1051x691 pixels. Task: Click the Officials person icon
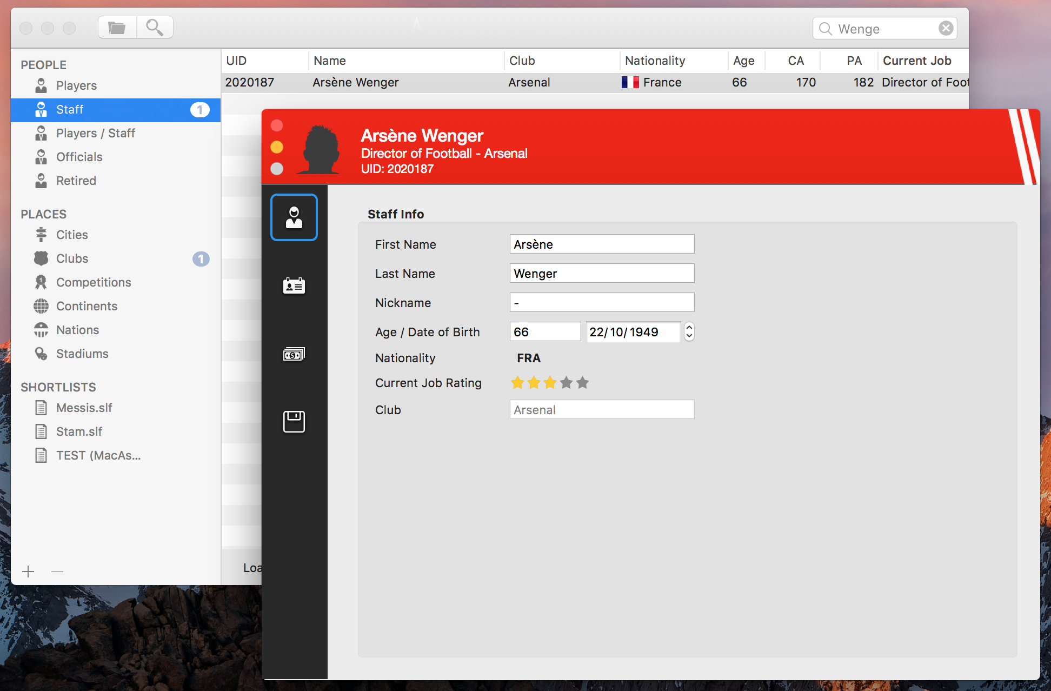pyautogui.click(x=41, y=157)
